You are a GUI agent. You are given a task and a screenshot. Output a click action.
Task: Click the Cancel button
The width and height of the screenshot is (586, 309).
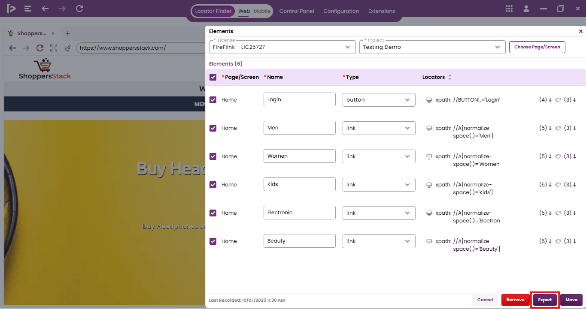click(x=485, y=300)
